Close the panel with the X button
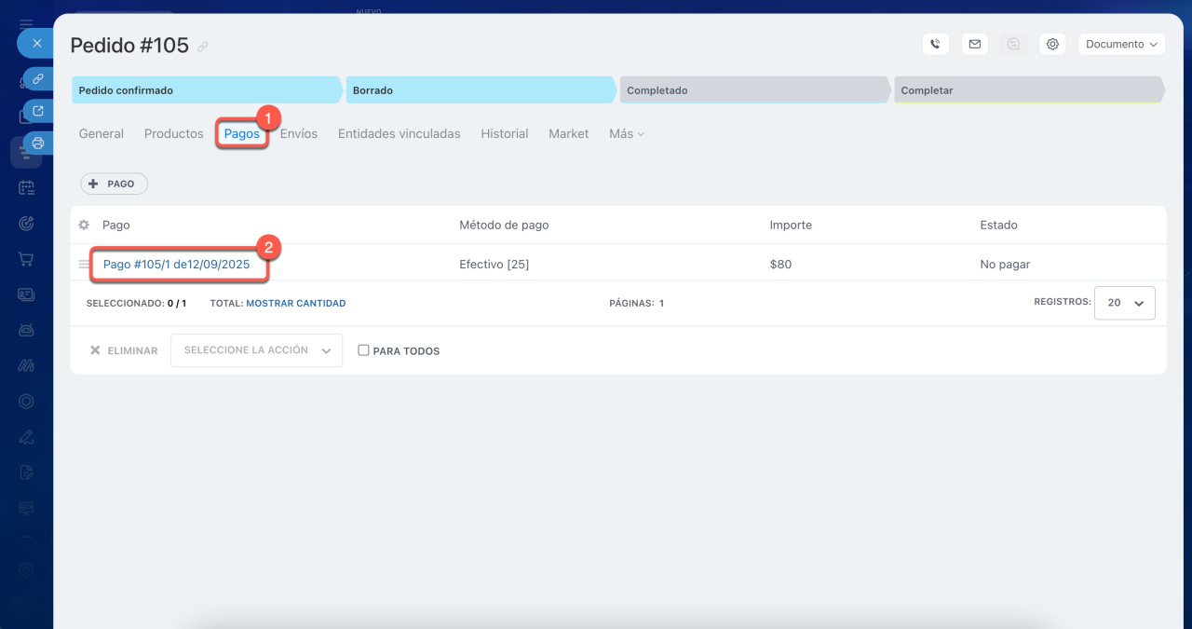 (x=36, y=43)
